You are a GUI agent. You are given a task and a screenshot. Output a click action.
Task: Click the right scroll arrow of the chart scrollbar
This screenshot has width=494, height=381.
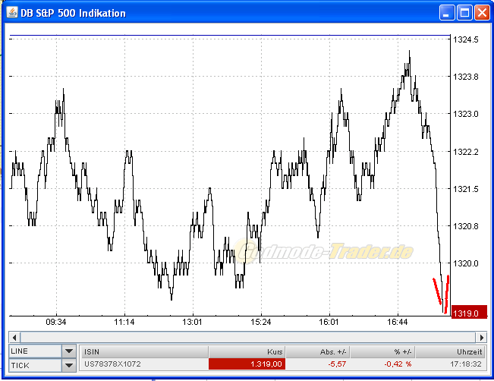[x=481, y=338]
